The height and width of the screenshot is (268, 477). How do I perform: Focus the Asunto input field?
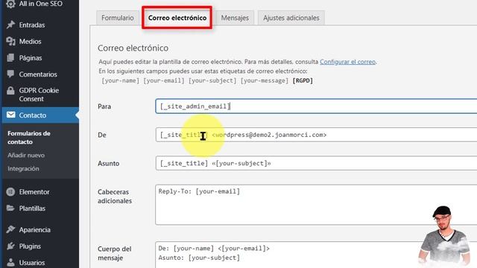click(x=316, y=163)
